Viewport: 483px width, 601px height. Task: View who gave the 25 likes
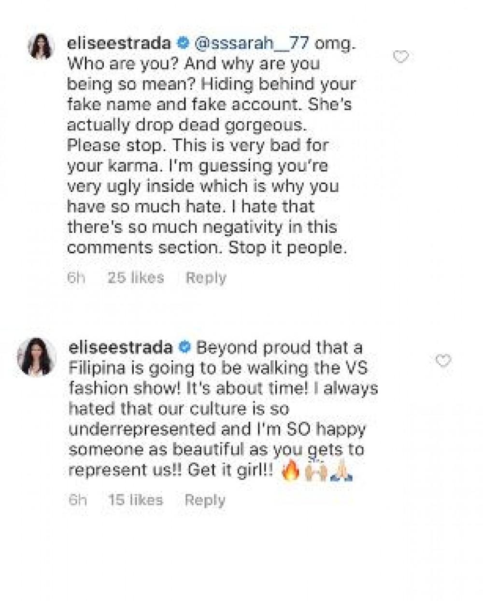[136, 278]
